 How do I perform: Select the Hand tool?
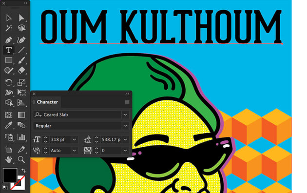click(9, 160)
